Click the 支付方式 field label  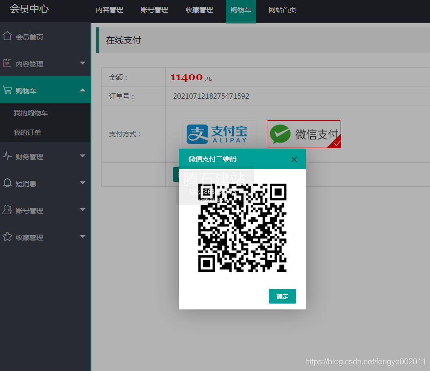pyautogui.click(x=125, y=134)
